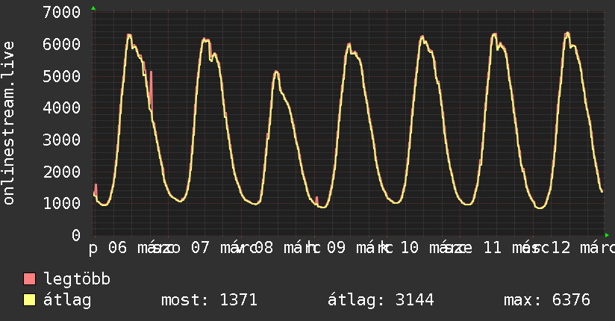Click the vertical onlinestream.live axis title
The width and height of the screenshot is (615, 321).
coord(9,123)
